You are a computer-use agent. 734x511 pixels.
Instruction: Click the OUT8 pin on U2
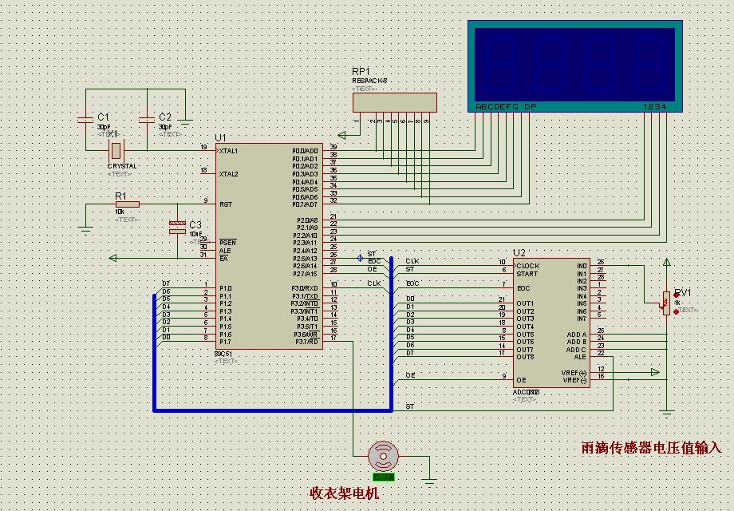click(x=525, y=357)
